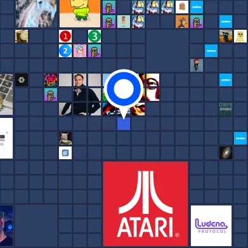
Task: Click the black tile with white geometric logo
Action: point(22,80)
